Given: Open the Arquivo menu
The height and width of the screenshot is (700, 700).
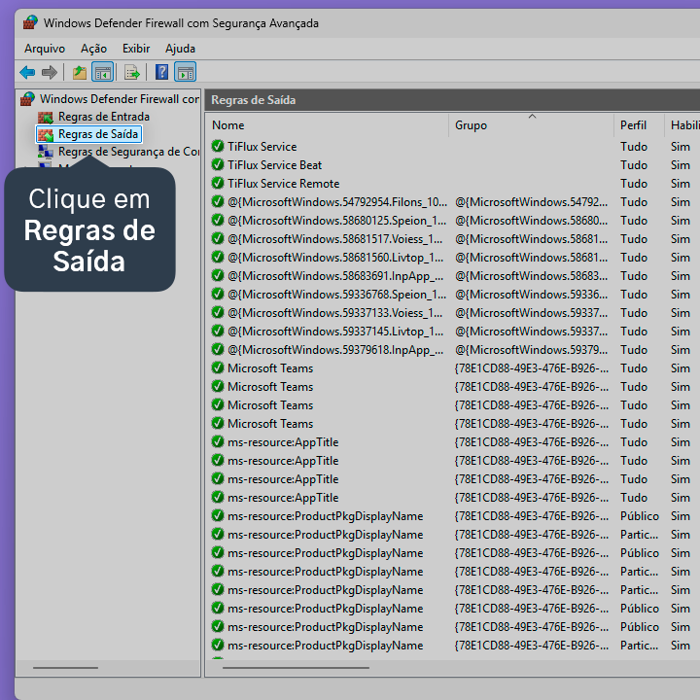Looking at the screenshot, I should (x=45, y=49).
